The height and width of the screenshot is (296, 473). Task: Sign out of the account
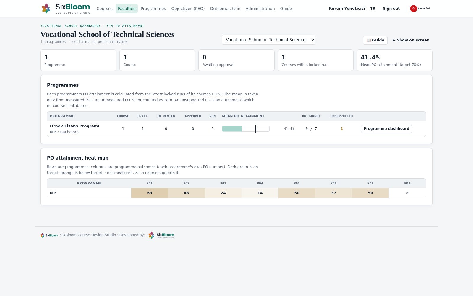coord(391,9)
